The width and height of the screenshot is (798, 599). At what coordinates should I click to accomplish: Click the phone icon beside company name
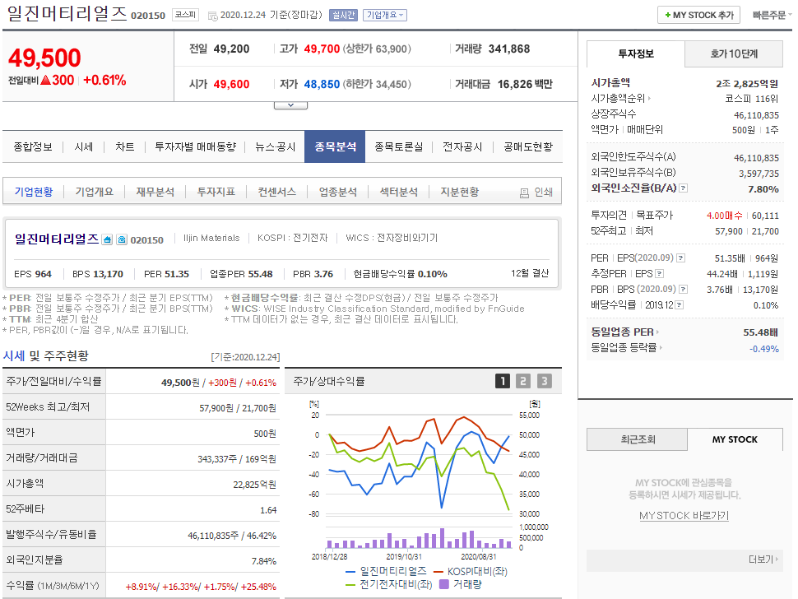click(122, 239)
